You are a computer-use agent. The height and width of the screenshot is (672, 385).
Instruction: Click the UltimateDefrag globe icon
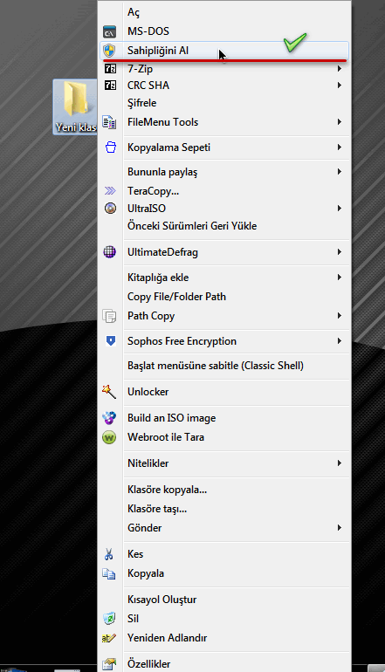click(110, 252)
